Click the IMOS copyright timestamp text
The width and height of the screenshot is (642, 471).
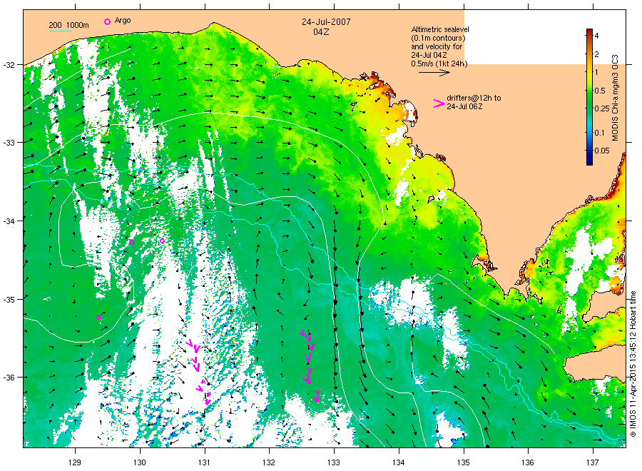633,363
